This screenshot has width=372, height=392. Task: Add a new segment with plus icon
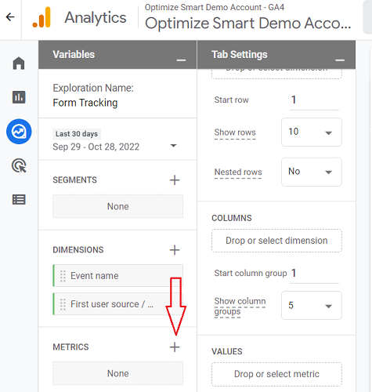tap(175, 180)
